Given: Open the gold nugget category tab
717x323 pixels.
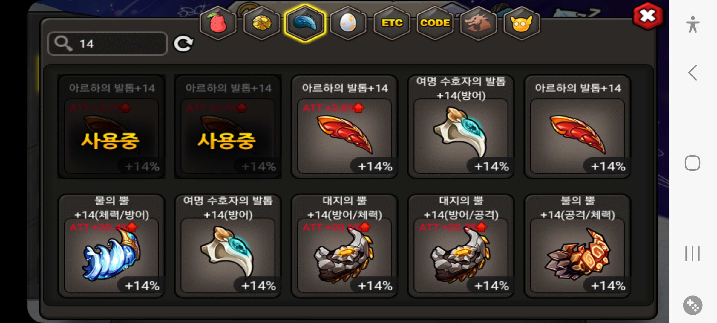Looking at the screenshot, I should (x=262, y=23).
